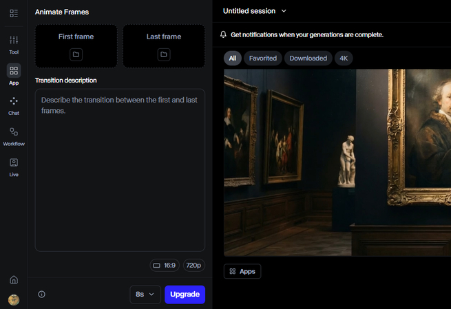Filter by Downloaded generations

point(308,58)
